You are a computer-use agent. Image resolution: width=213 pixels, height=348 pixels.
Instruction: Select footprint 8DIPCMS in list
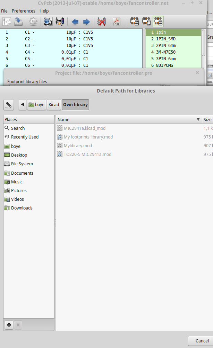pos(173,65)
